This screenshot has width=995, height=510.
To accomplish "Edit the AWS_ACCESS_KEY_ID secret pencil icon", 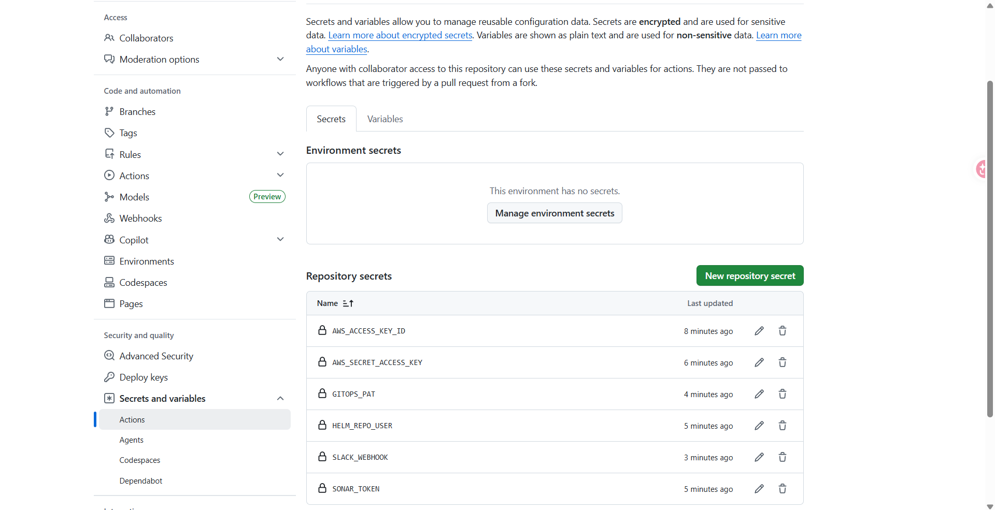I will pos(759,331).
